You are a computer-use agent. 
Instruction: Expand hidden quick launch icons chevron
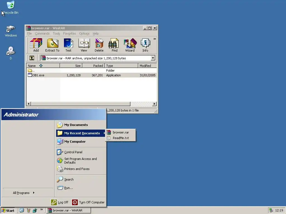[42, 210]
